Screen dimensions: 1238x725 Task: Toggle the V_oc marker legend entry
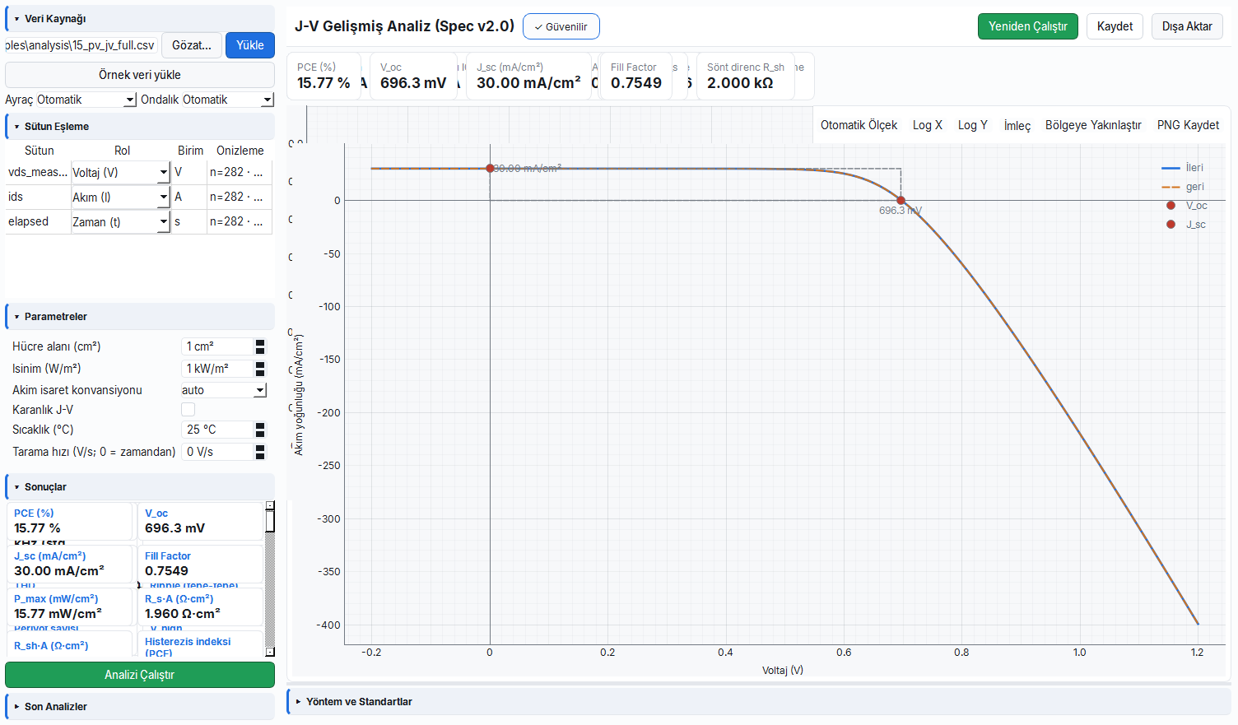tap(1186, 206)
